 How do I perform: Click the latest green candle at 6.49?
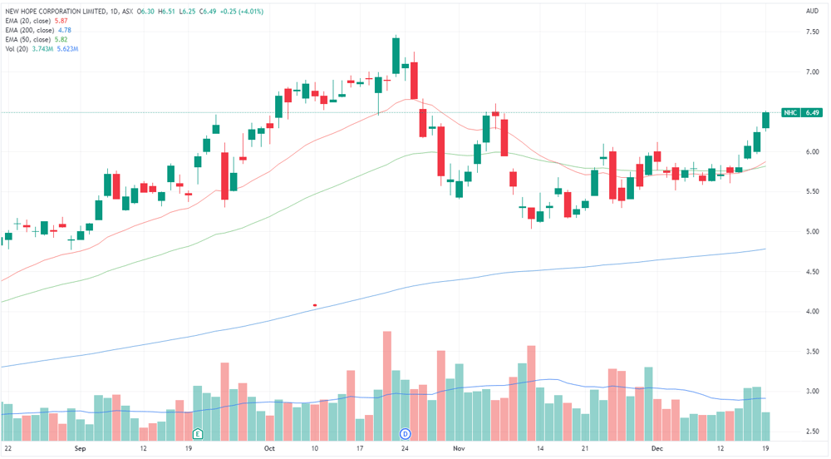click(766, 121)
